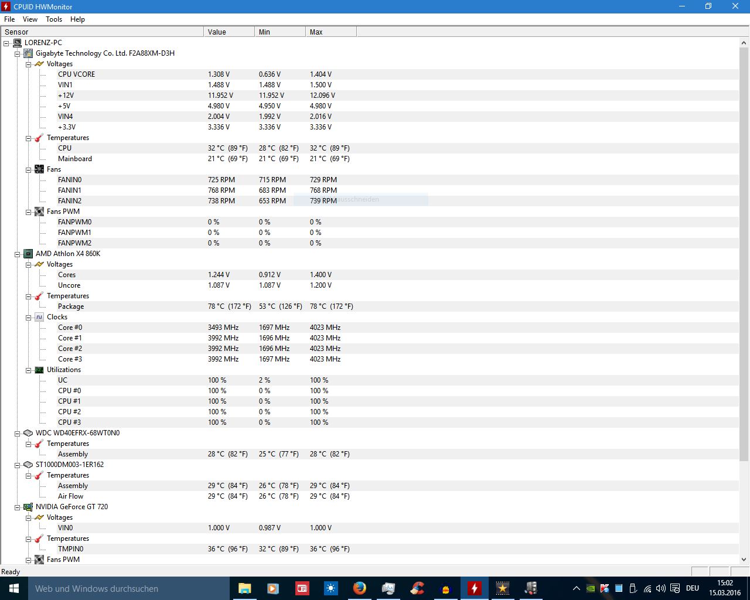The width and height of the screenshot is (750, 600).
Task: Click the NVIDIA GeForce GT 720 card icon
Action: click(x=28, y=507)
